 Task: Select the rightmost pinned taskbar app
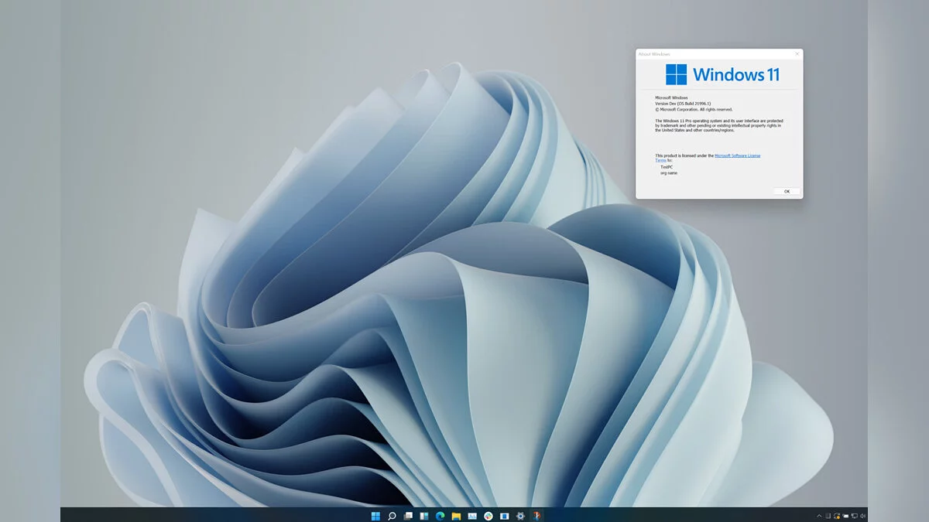click(537, 516)
